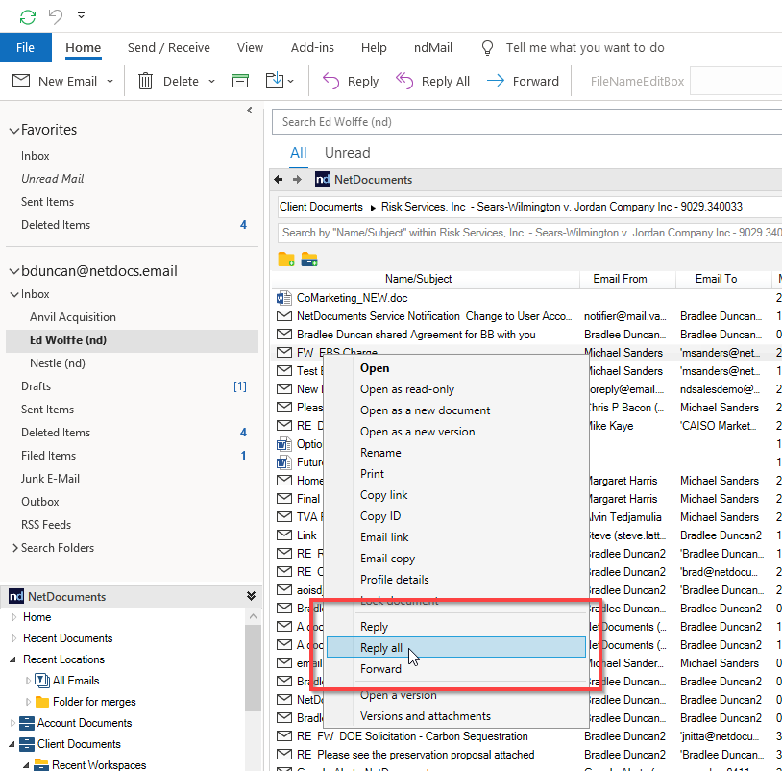Collapse the Favorites section
Viewport: 782px width, 771px height.
(13, 129)
